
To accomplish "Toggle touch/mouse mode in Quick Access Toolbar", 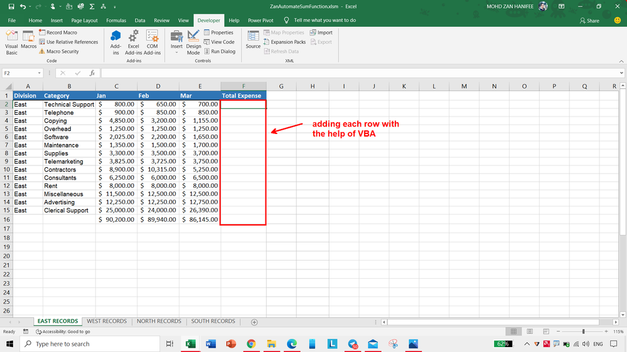I will pyautogui.click(x=52, y=6).
